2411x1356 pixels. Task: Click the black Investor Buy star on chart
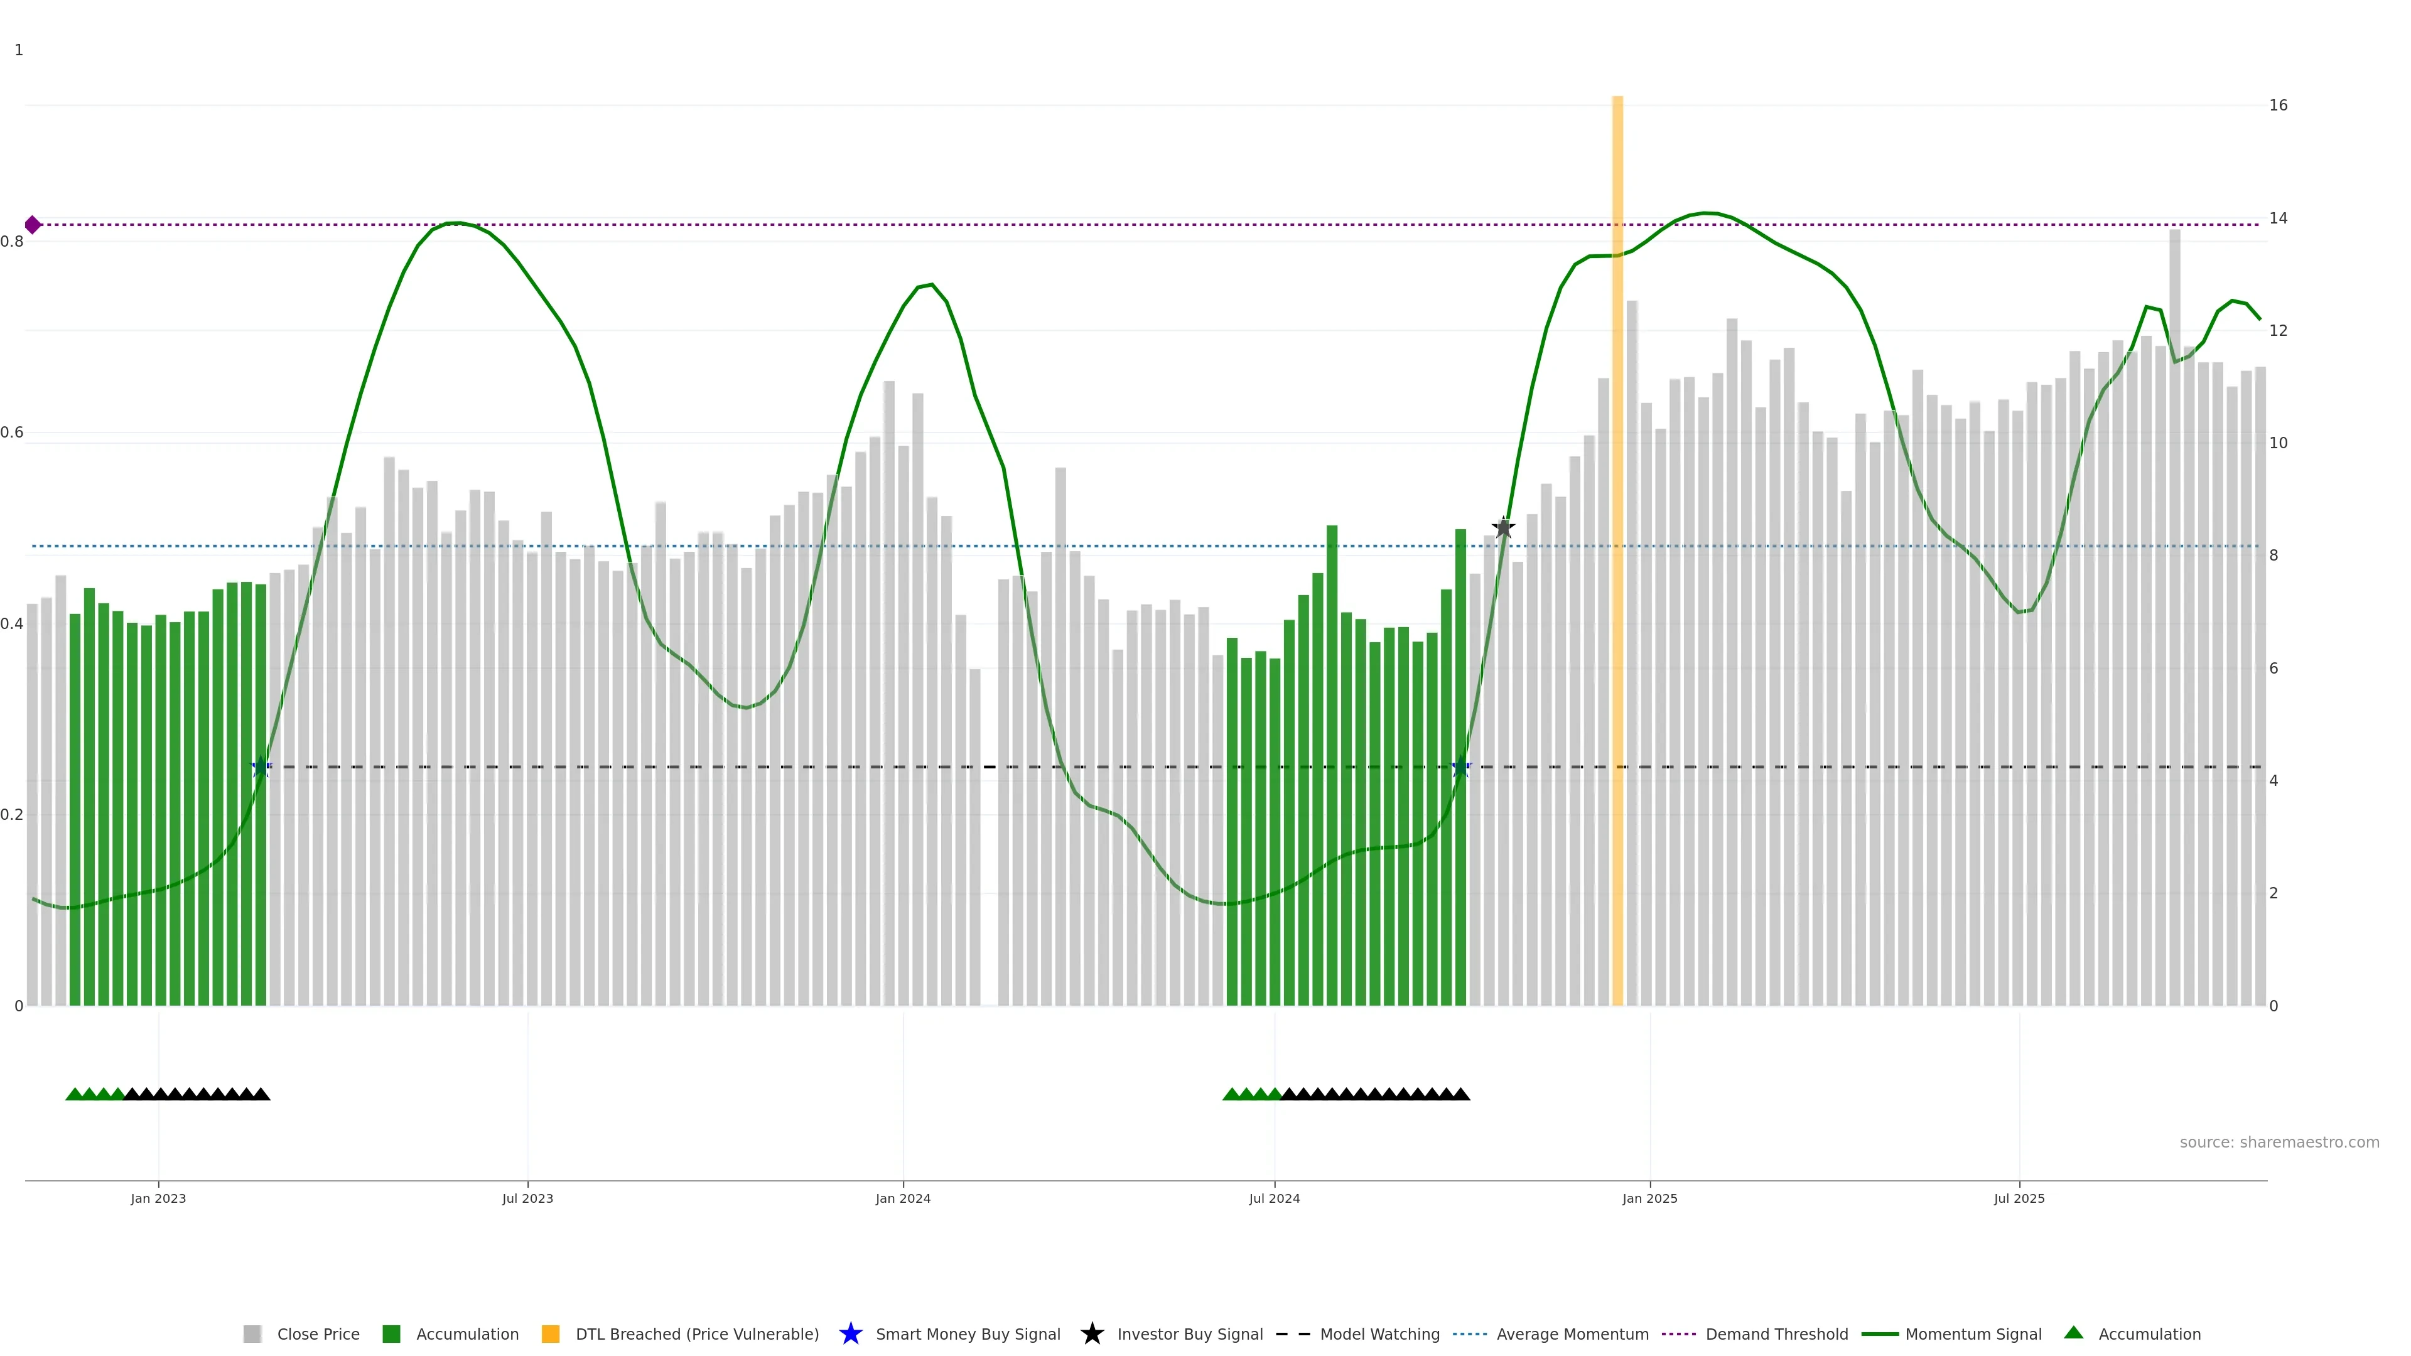(x=1503, y=527)
